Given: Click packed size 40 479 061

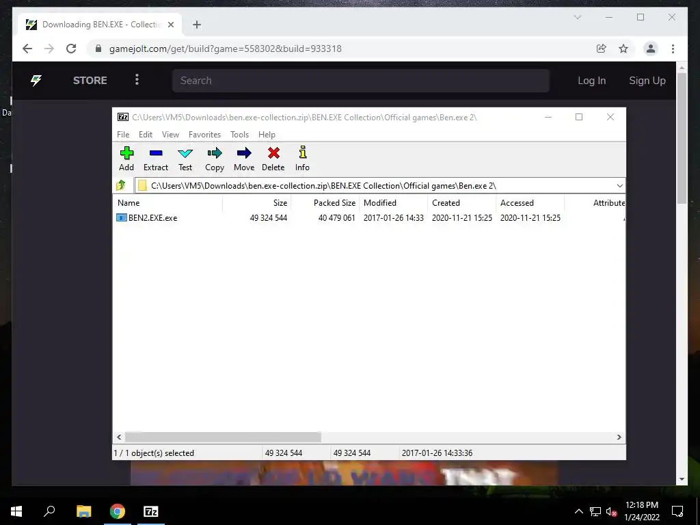Looking at the screenshot, I should point(336,218).
